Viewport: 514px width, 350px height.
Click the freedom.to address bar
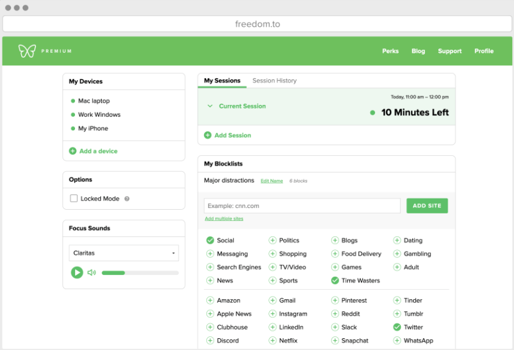point(257,24)
